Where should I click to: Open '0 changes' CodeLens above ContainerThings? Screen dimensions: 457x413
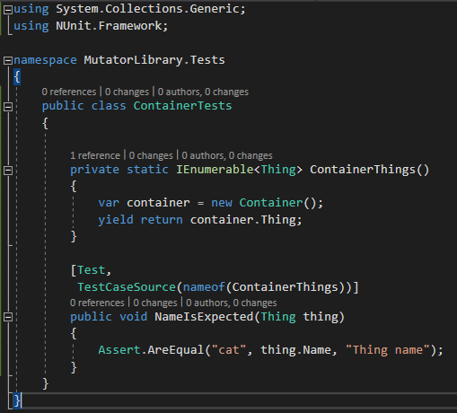click(151, 155)
